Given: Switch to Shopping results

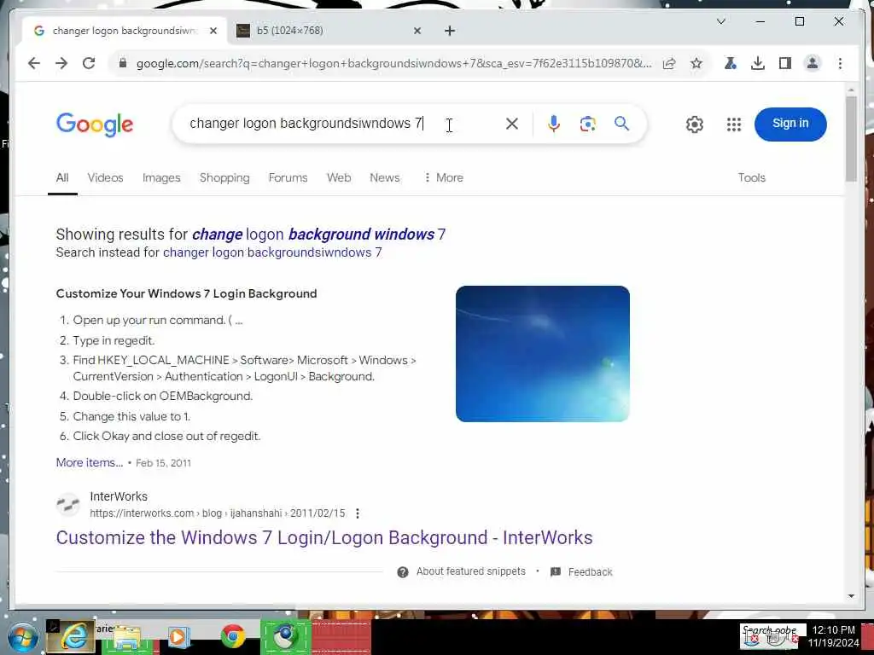Looking at the screenshot, I should [x=224, y=177].
